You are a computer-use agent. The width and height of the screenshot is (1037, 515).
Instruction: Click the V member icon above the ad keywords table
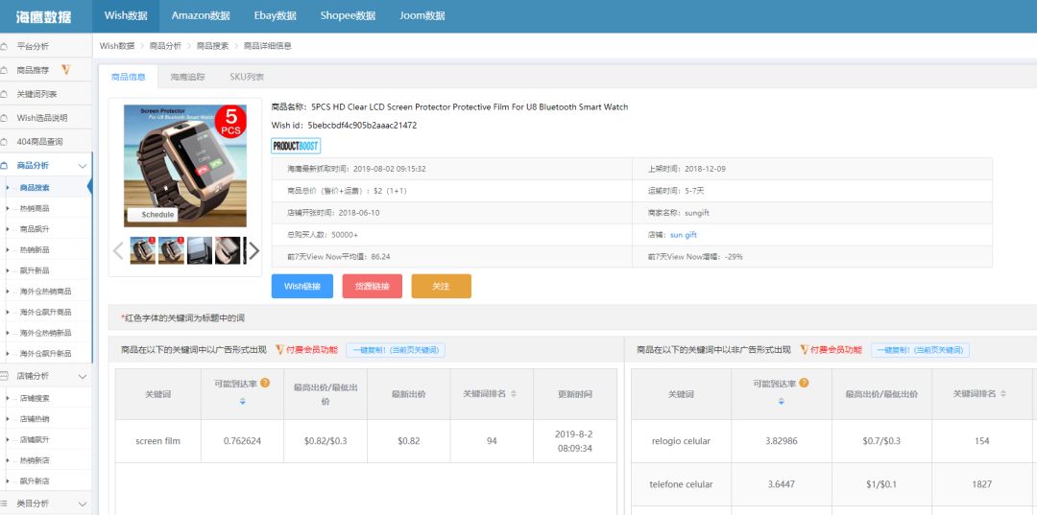(279, 350)
